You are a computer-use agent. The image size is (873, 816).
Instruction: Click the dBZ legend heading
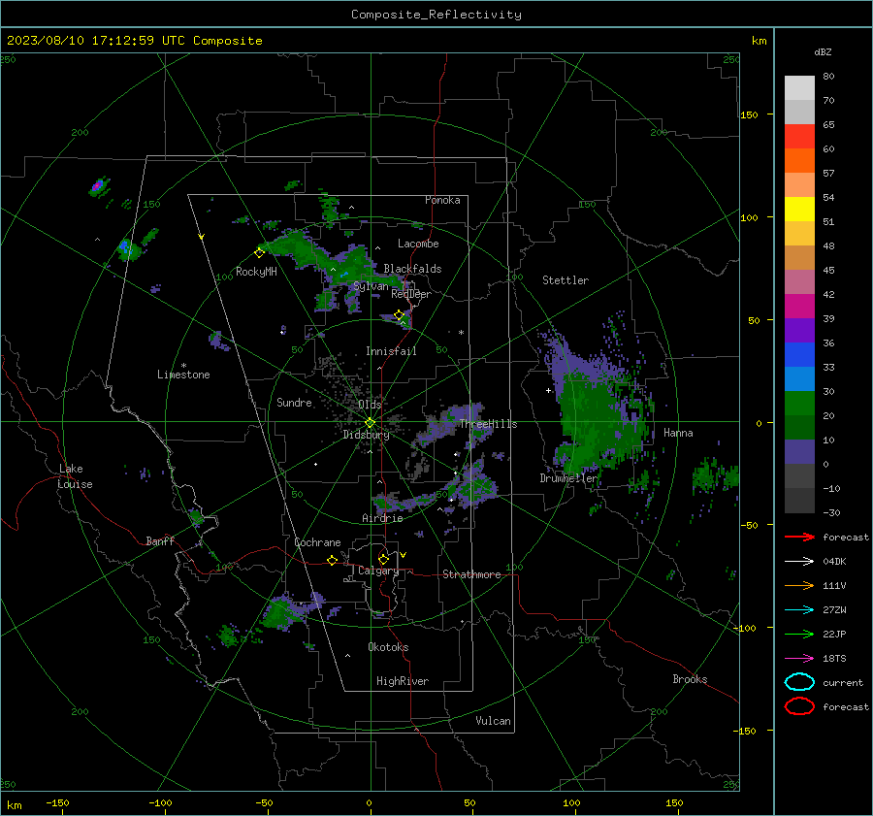(823, 52)
